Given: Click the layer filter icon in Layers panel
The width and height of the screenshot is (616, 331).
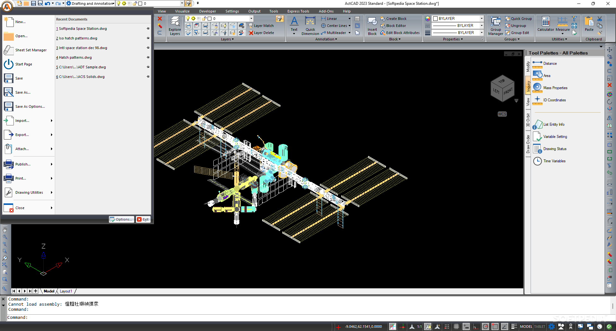Looking at the screenshot, I should [x=279, y=19].
